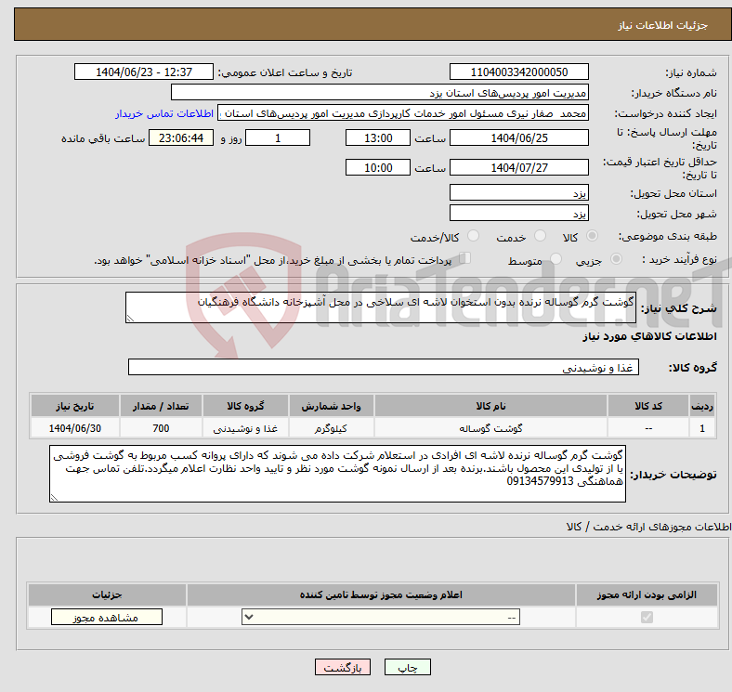
Task: Open the license status dropdown
Action: tap(381, 618)
